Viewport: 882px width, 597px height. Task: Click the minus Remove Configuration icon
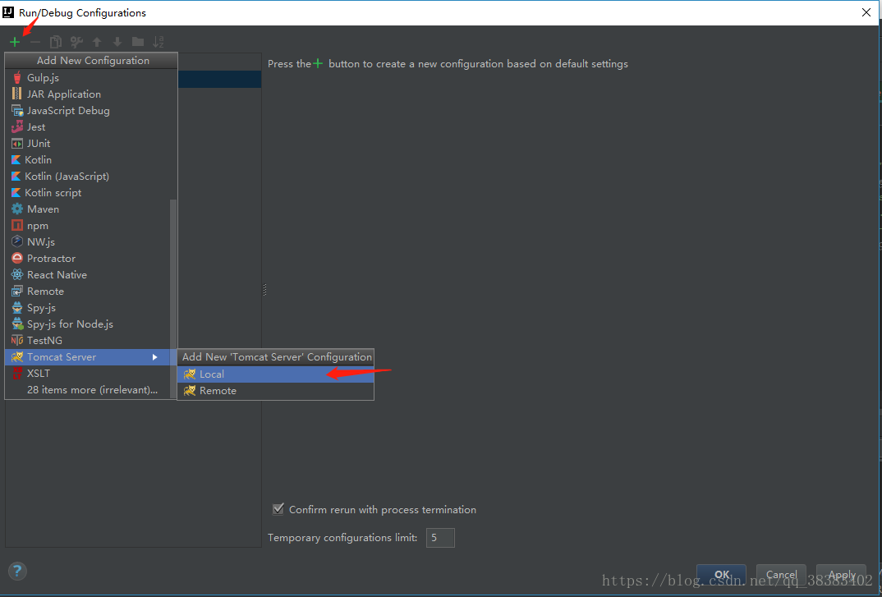pos(34,42)
